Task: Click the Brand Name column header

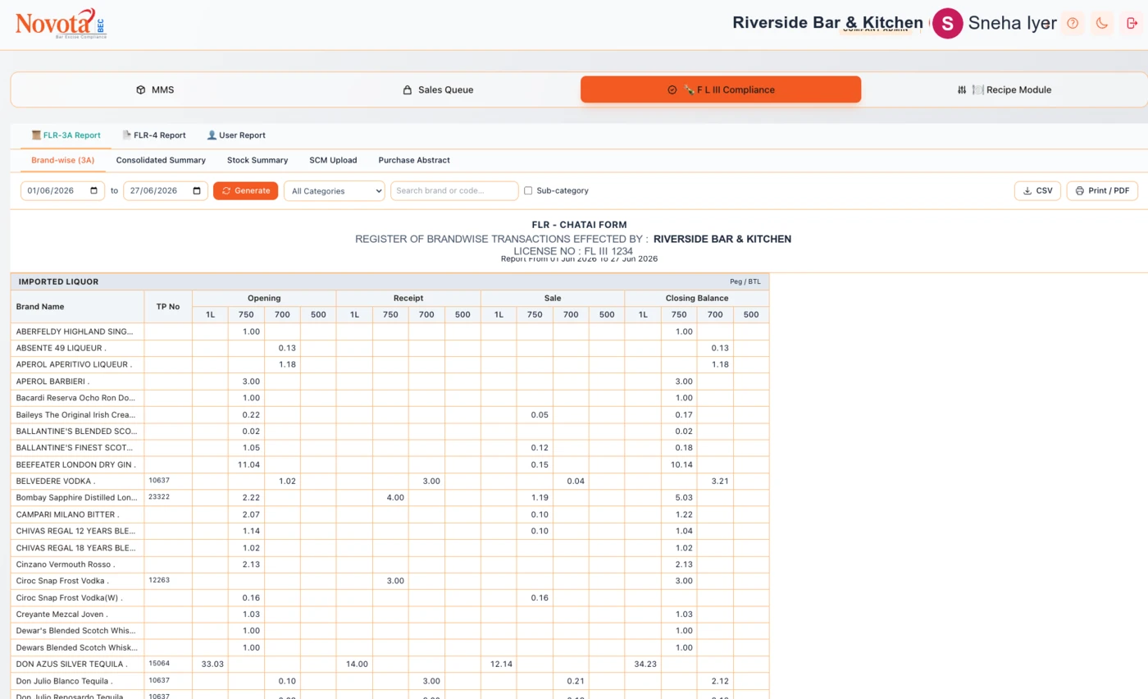Action: point(77,307)
